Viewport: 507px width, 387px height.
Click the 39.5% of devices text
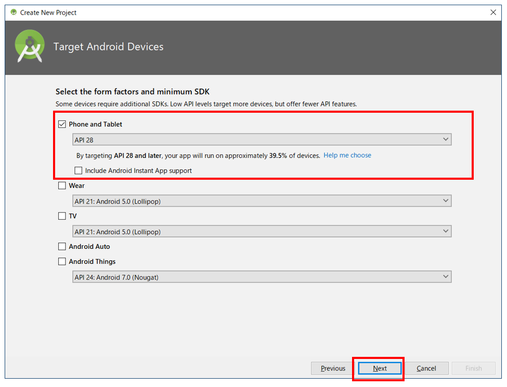click(x=294, y=156)
